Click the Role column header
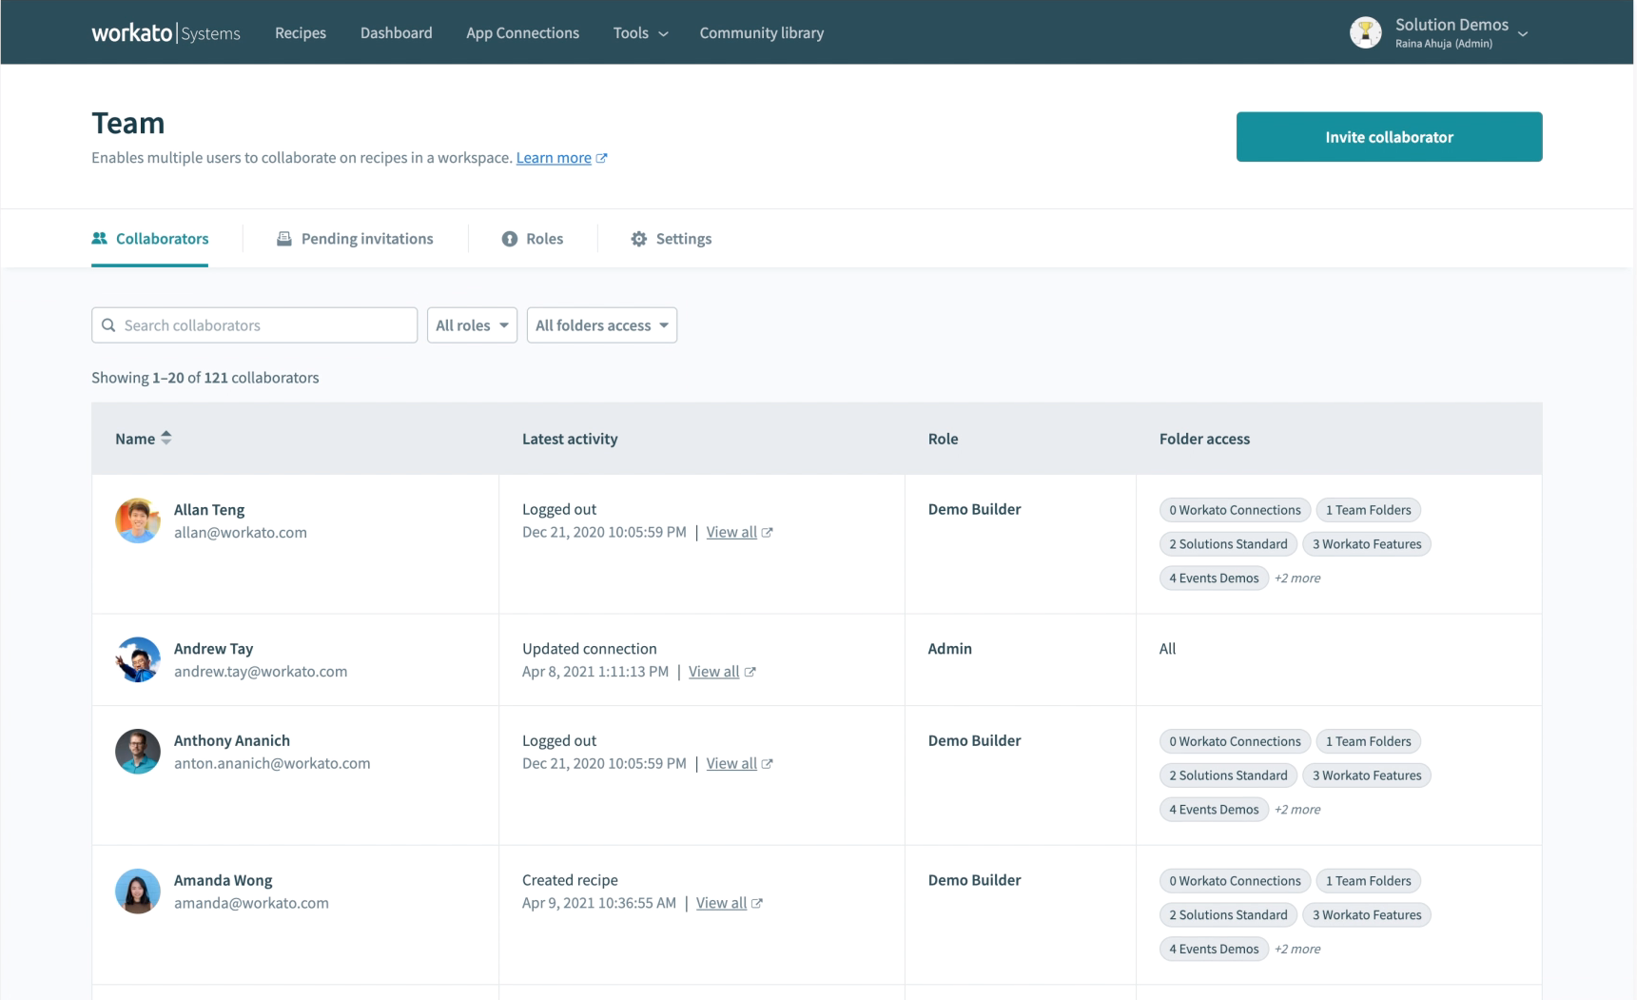Image resolution: width=1637 pixels, height=1000 pixels. (943, 439)
